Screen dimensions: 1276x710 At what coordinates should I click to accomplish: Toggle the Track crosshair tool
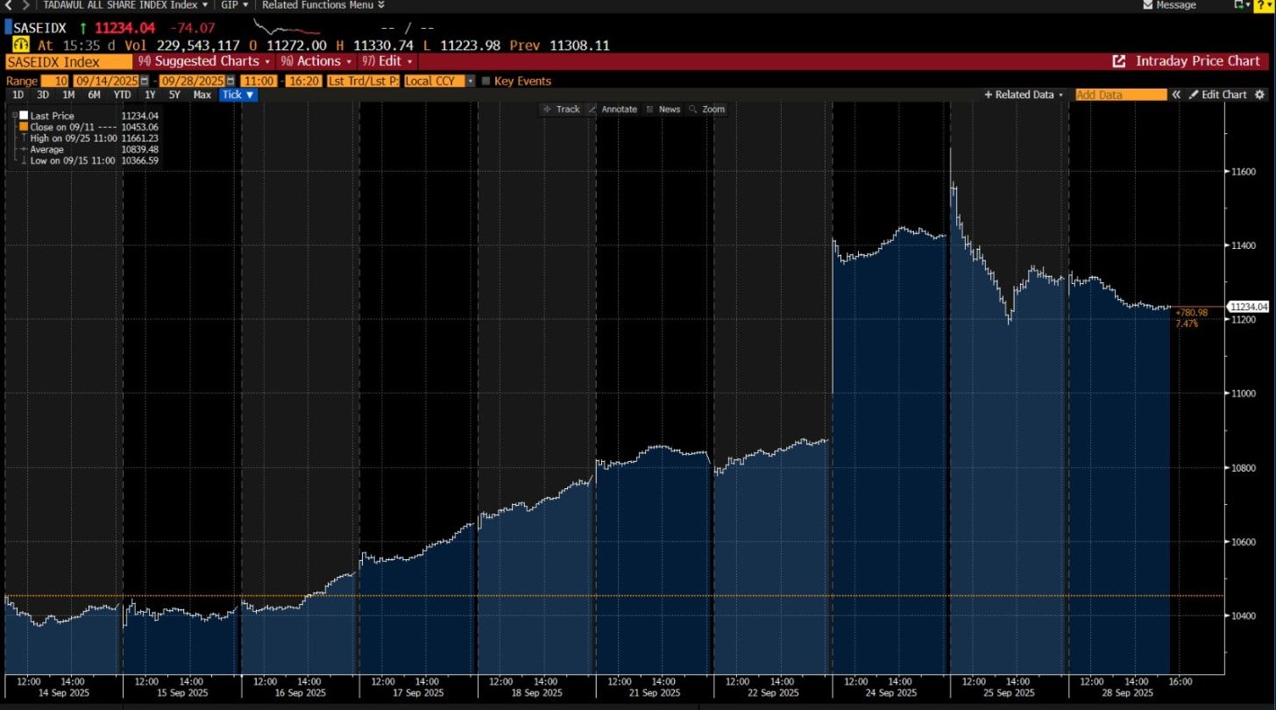pyautogui.click(x=561, y=110)
